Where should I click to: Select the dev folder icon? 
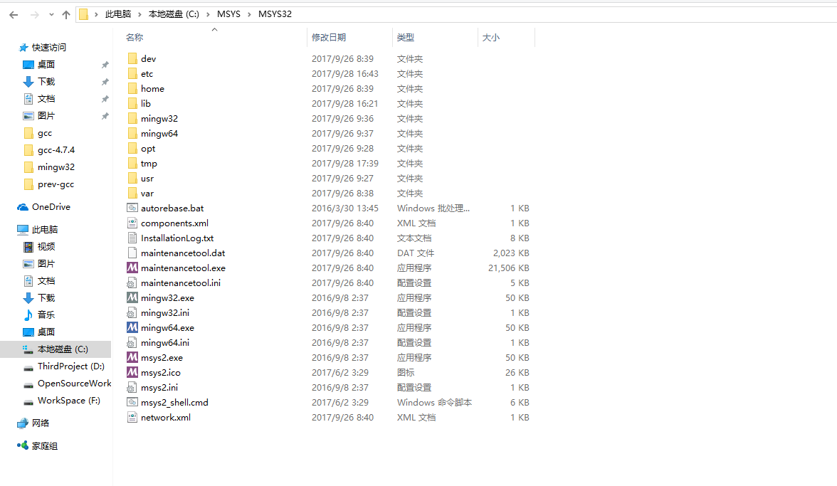132,58
